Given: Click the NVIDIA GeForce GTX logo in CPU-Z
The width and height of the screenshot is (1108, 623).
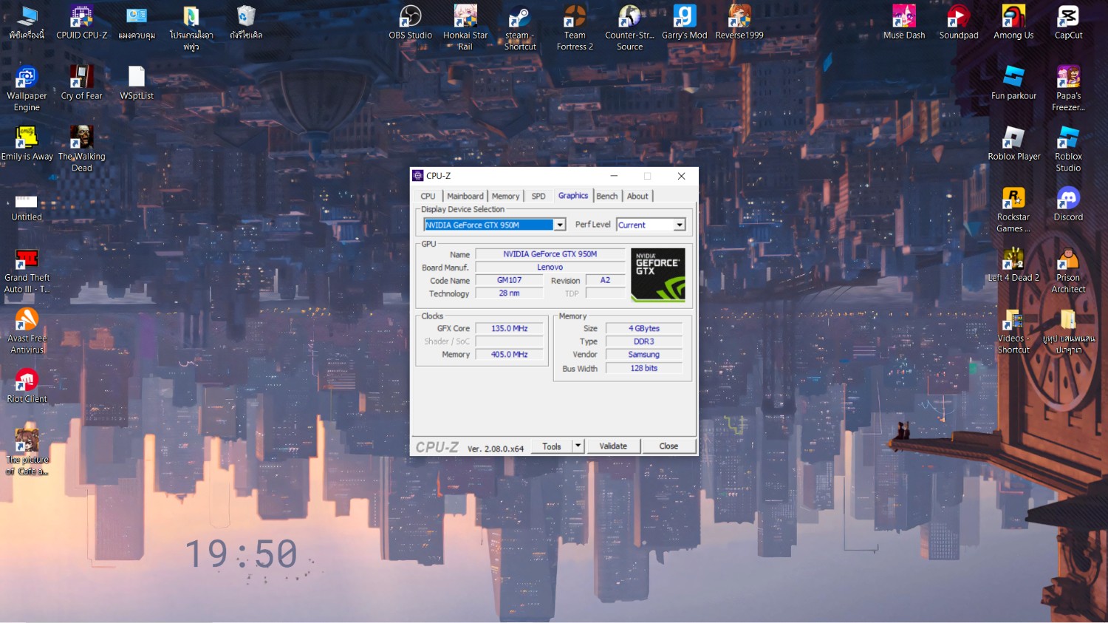Looking at the screenshot, I should pos(658,274).
